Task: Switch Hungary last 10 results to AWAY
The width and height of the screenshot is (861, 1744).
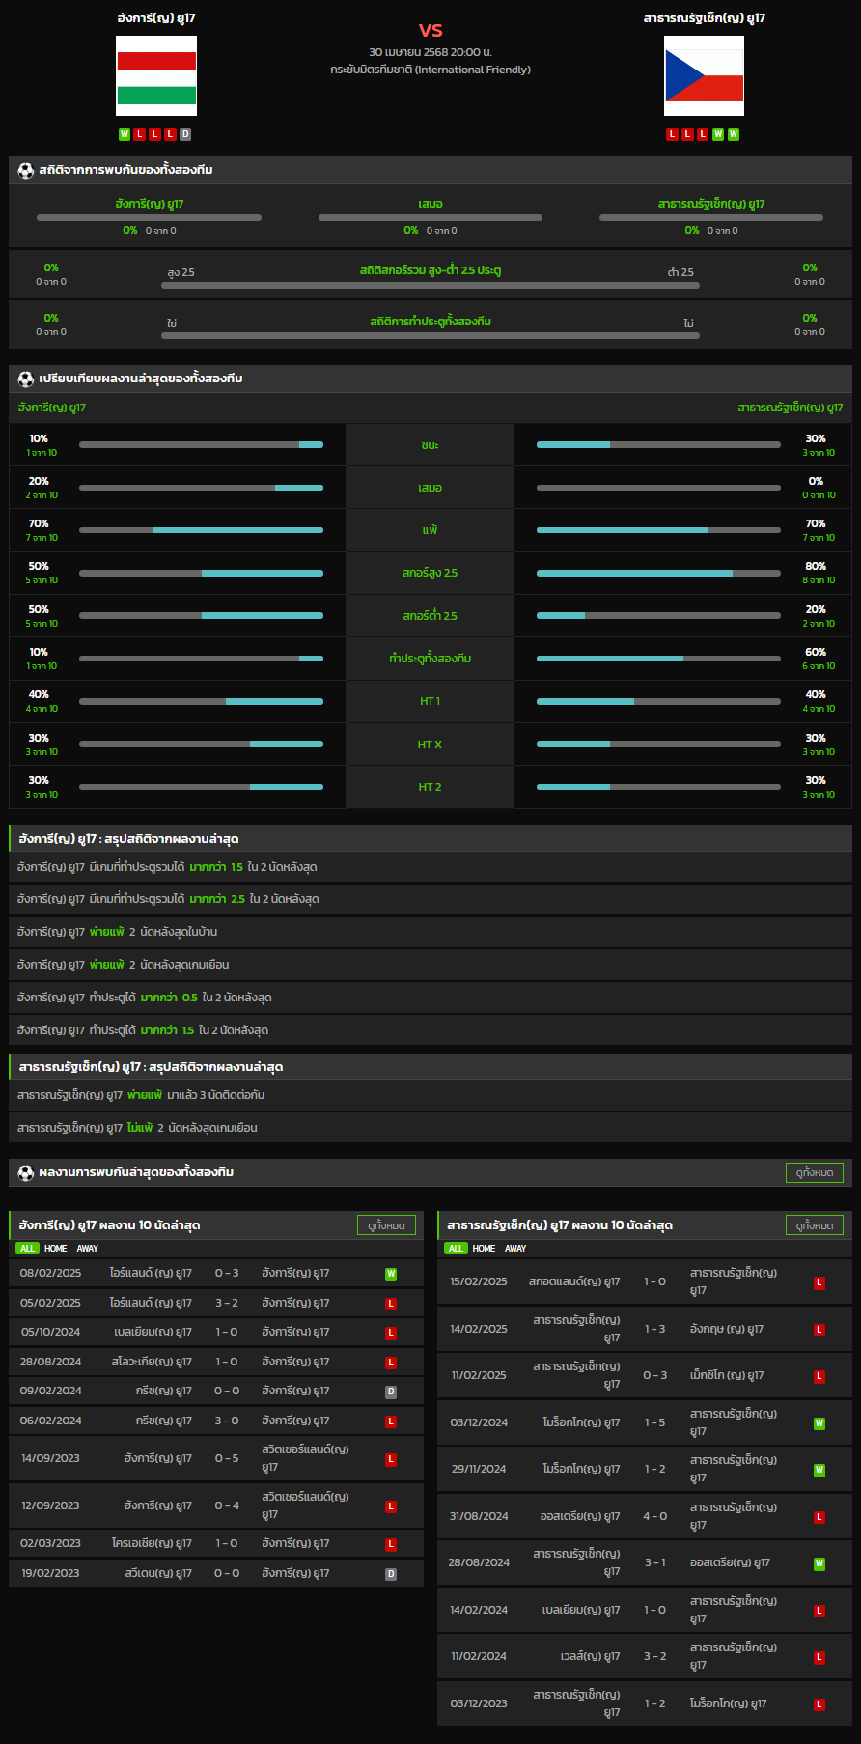Action: tap(88, 1249)
